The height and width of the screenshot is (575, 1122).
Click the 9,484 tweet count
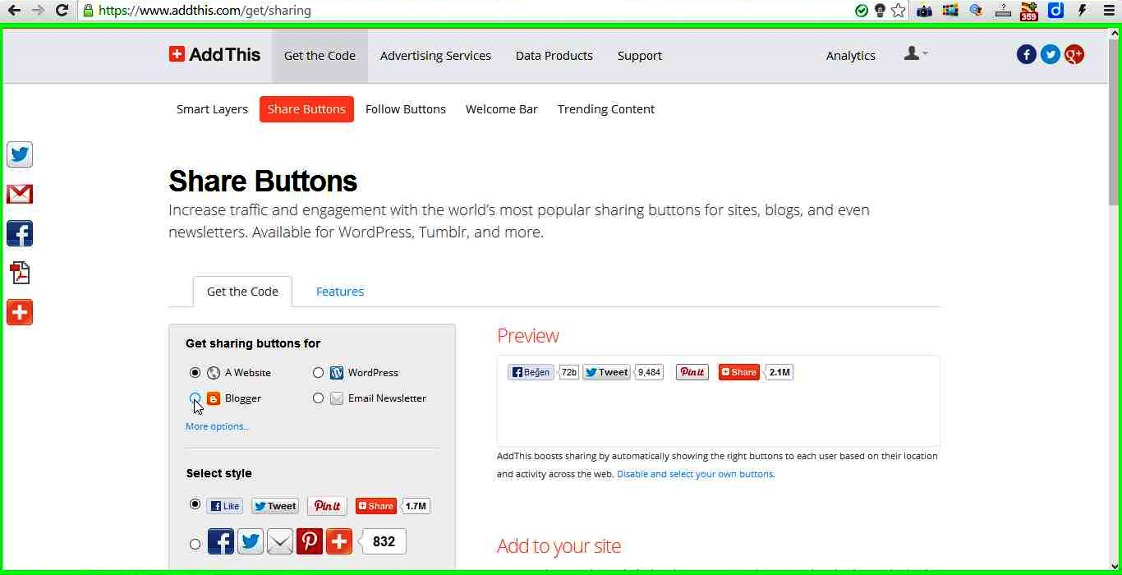648,372
